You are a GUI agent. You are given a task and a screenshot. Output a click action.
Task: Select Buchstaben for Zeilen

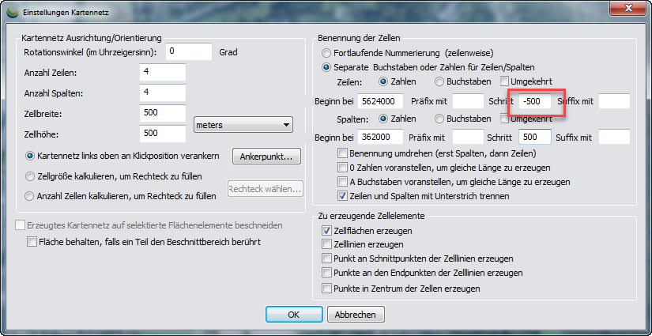click(x=439, y=81)
